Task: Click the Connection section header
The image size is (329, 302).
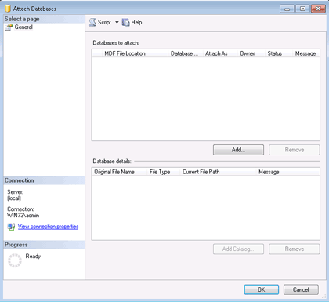Action: (x=44, y=180)
